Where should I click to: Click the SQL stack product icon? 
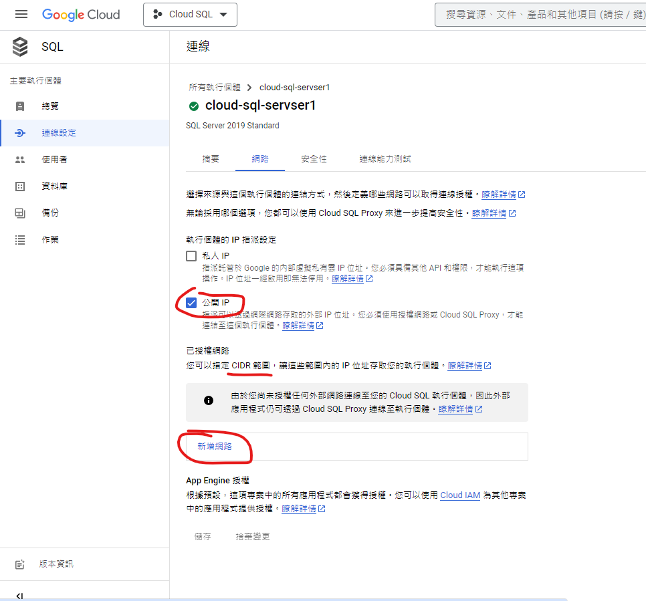click(21, 47)
